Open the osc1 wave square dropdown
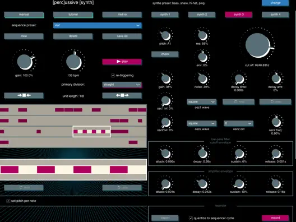The height and width of the screenshot is (222, 296). [202, 102]
